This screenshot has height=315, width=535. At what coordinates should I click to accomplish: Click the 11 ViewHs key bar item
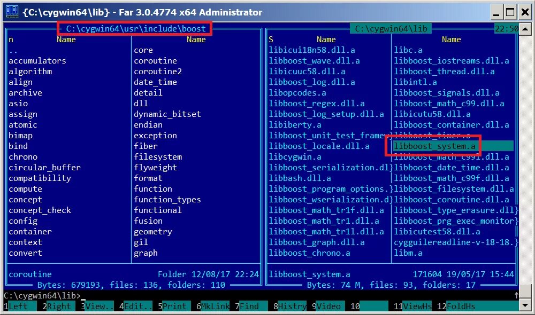pos(412,306)
